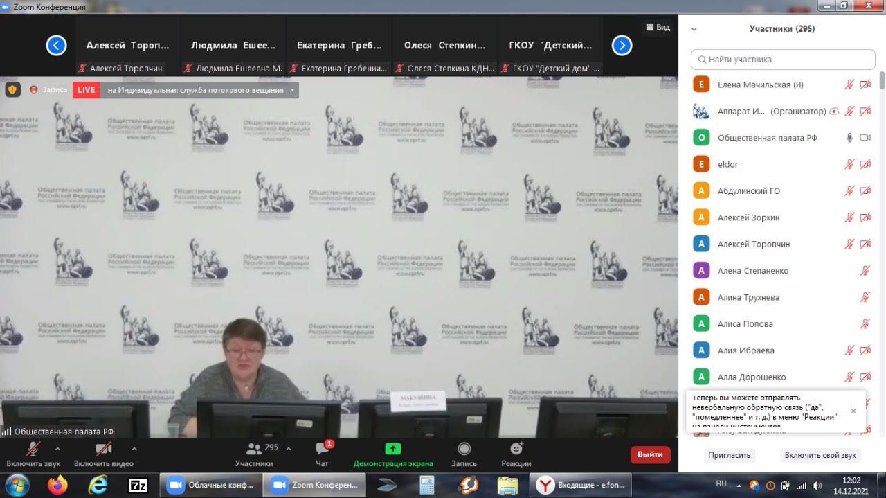Image resolution: width=886 pixels, height=498 pixels.
Task: Click the Пригласить invite button
Action: pos(729,455)
